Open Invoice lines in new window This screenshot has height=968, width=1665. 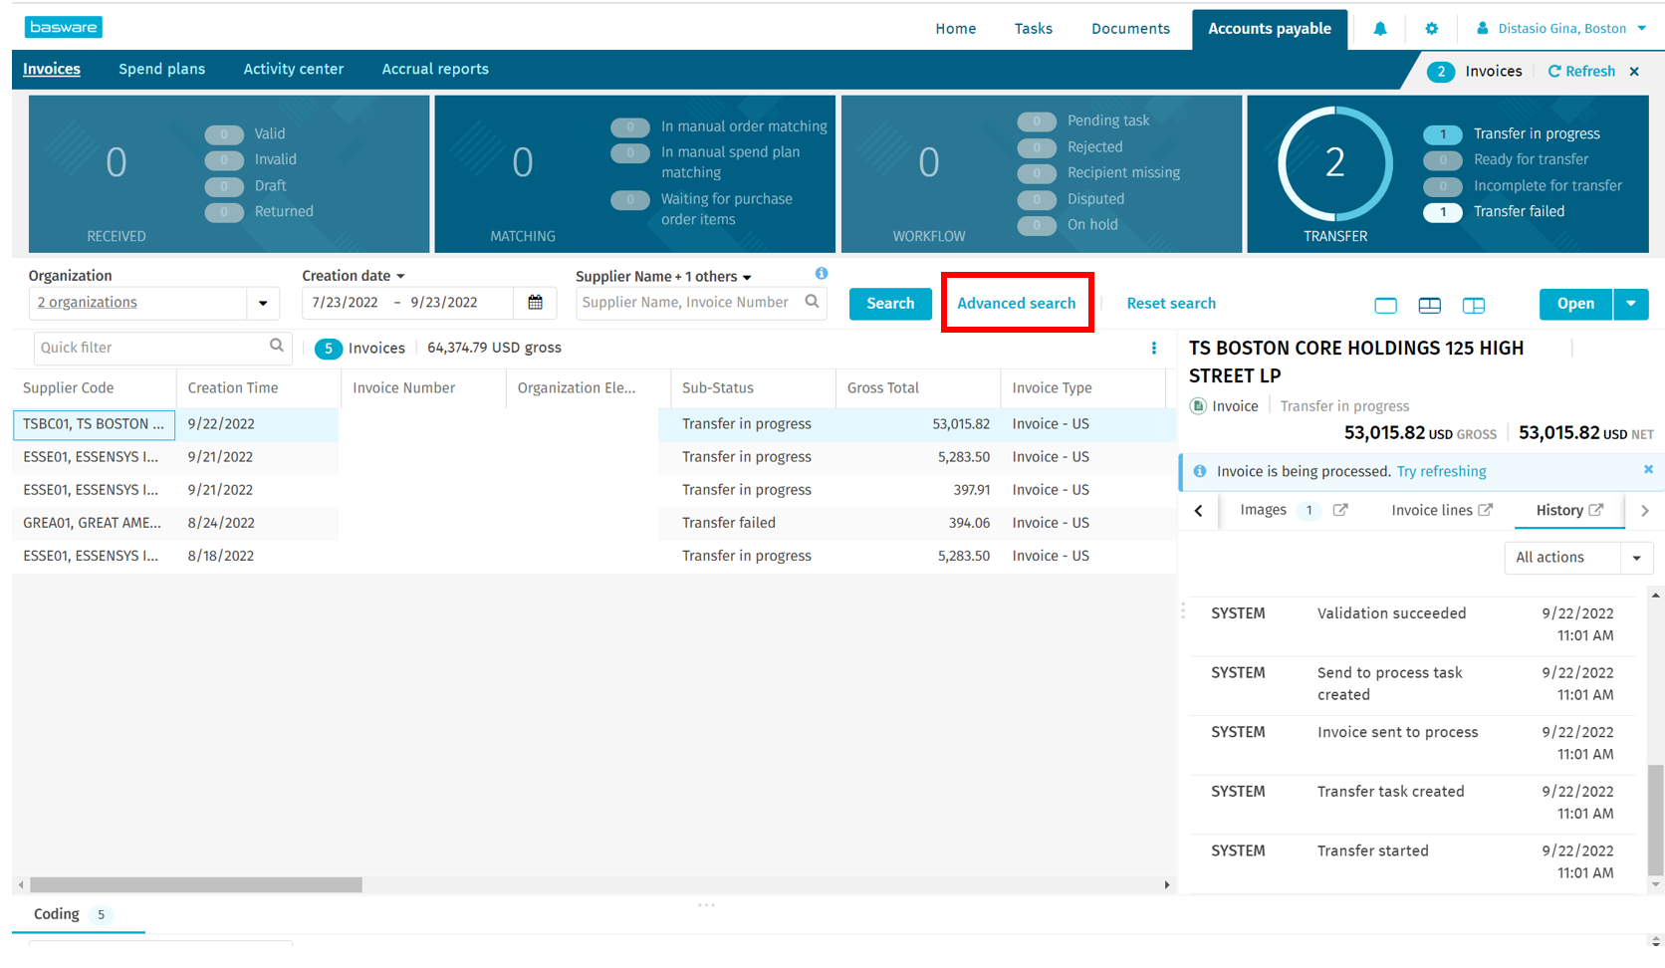click(1485, 510)
